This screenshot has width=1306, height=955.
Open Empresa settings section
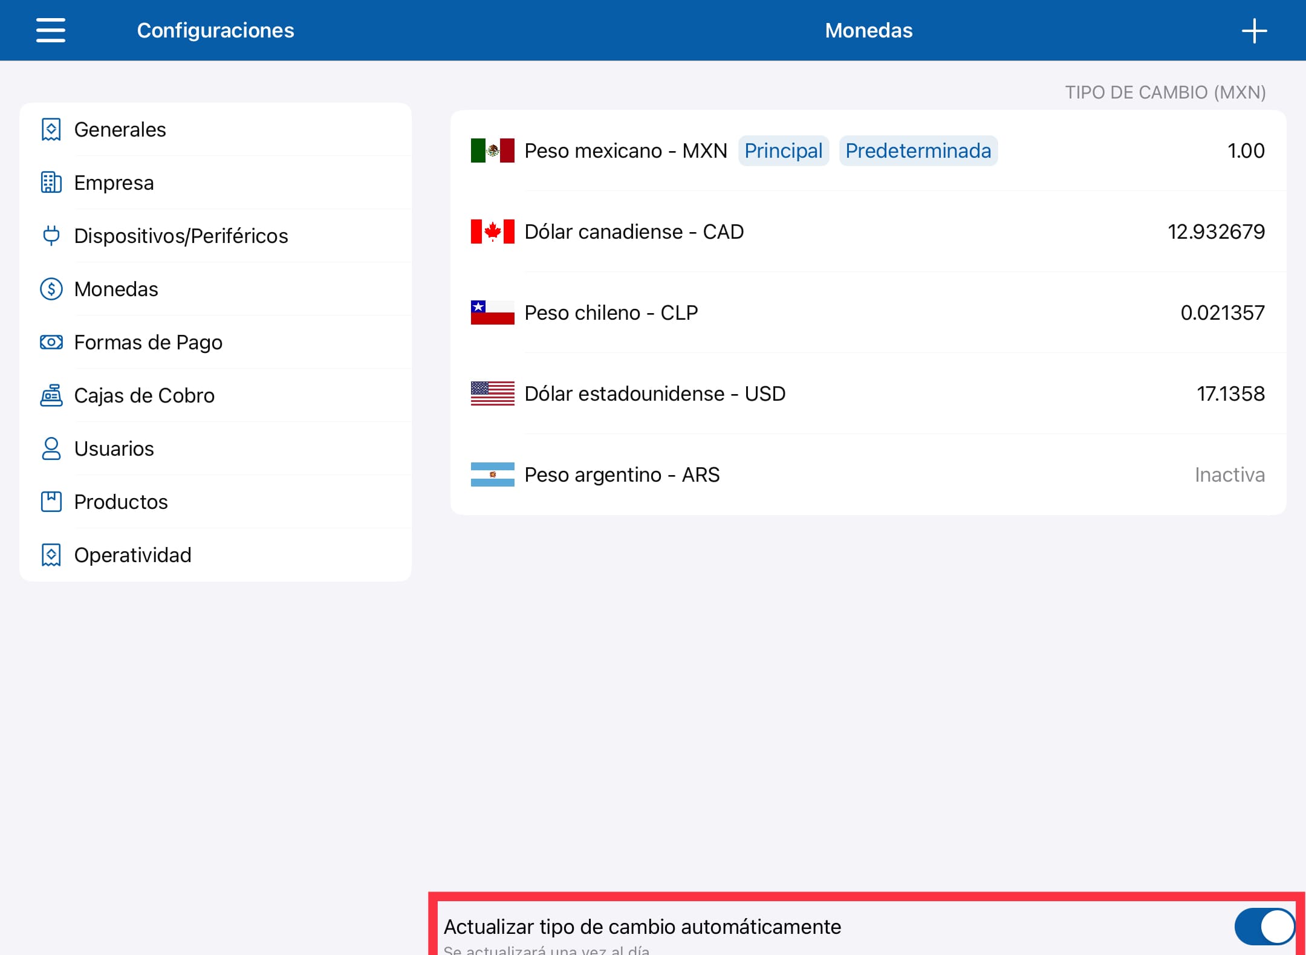(x=216, y=183)
